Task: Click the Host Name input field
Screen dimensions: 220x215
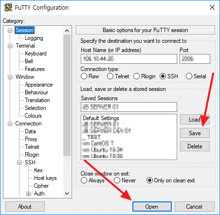Action: coord(129,59)
